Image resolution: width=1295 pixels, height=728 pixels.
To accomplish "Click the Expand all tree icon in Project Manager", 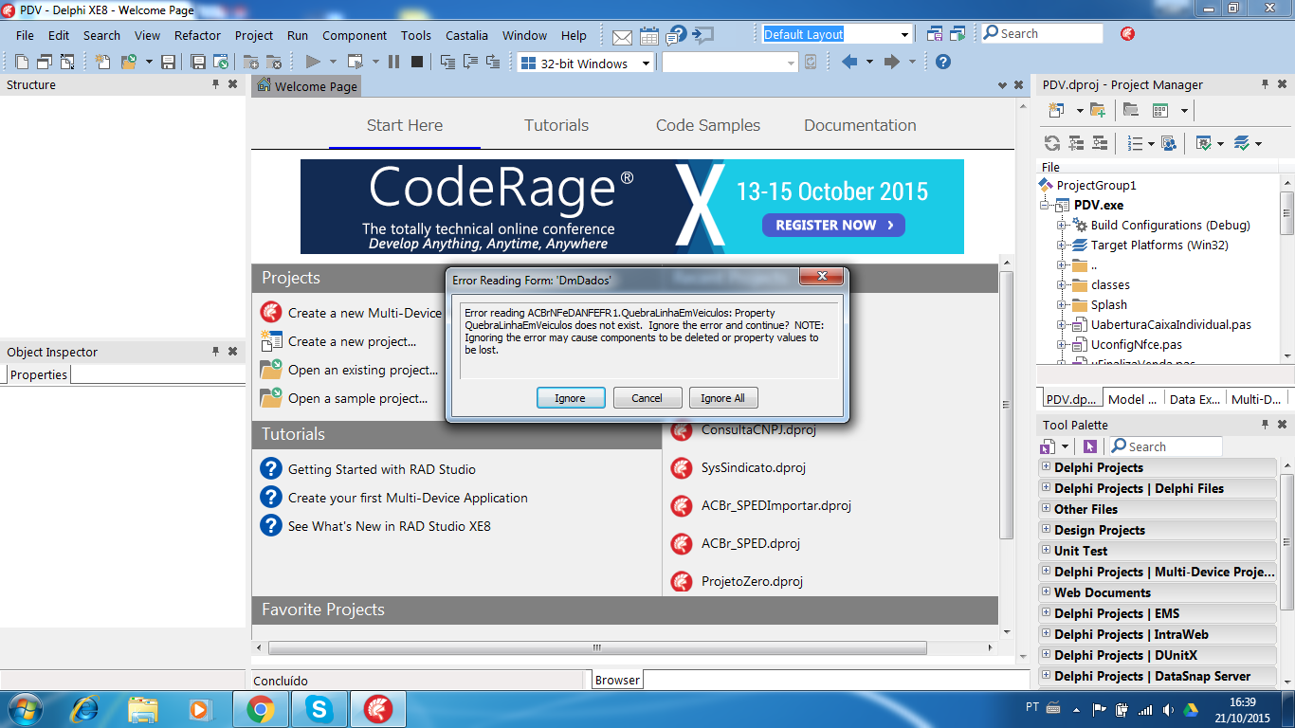I will pos(1076,143).
